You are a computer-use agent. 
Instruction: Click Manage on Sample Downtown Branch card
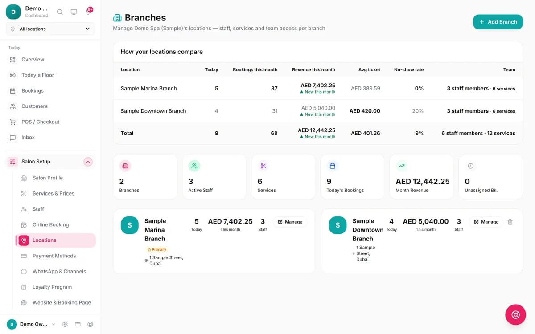point(486,222)
